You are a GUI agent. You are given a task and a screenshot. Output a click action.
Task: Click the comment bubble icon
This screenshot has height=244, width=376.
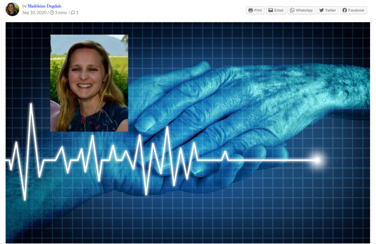coord(73,13)
